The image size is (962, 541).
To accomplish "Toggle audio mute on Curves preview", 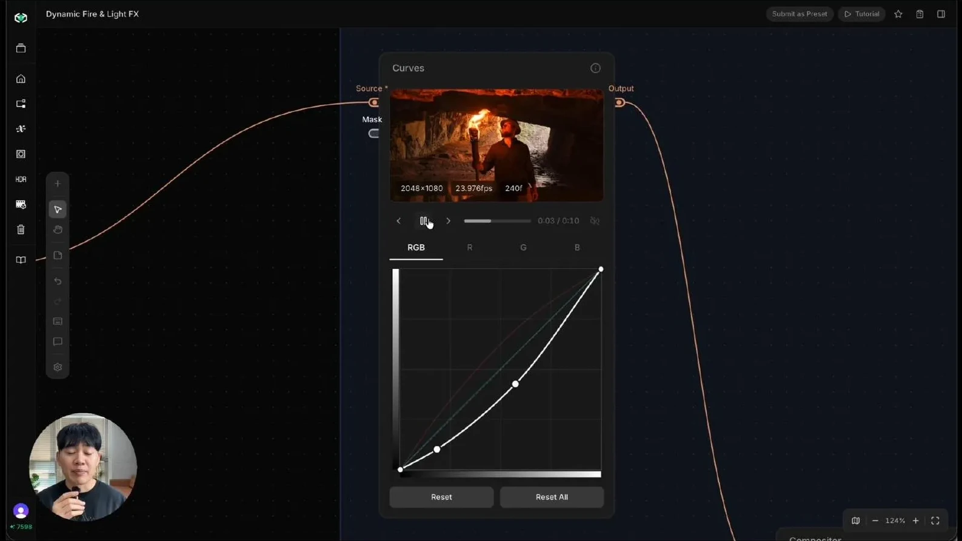I will pos(595,221).
